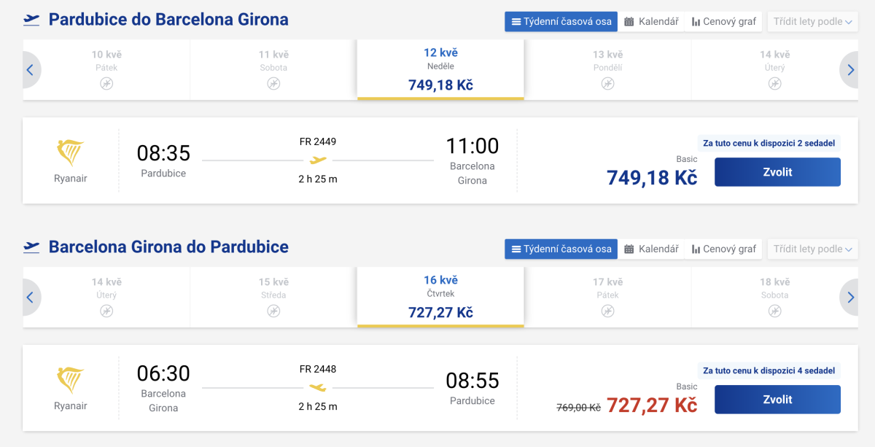Viewport: 875px width, 447px height.
Task: Show next dates for the outbound flight
Action: (850, 70)
